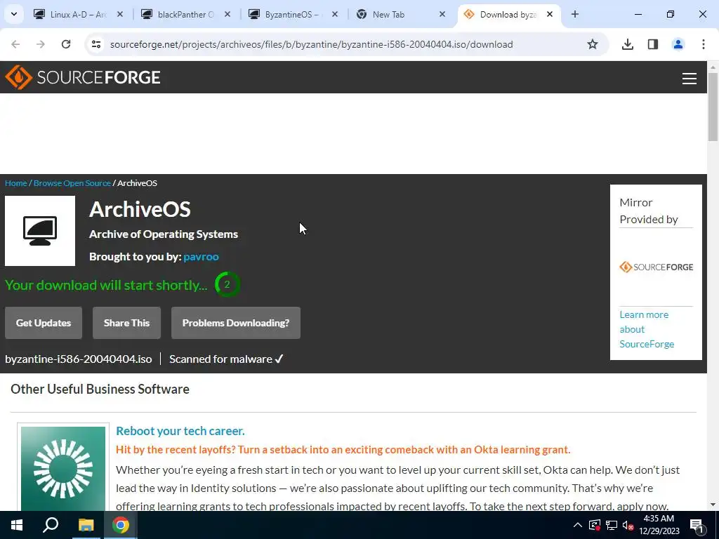Screen dimensions: 719x539
Task: Click the ArchiveOS project title heading
Action: (x=140, y=209)
